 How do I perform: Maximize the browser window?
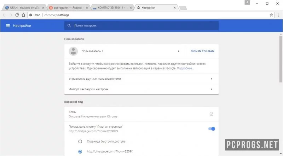[x=267, y=3]
